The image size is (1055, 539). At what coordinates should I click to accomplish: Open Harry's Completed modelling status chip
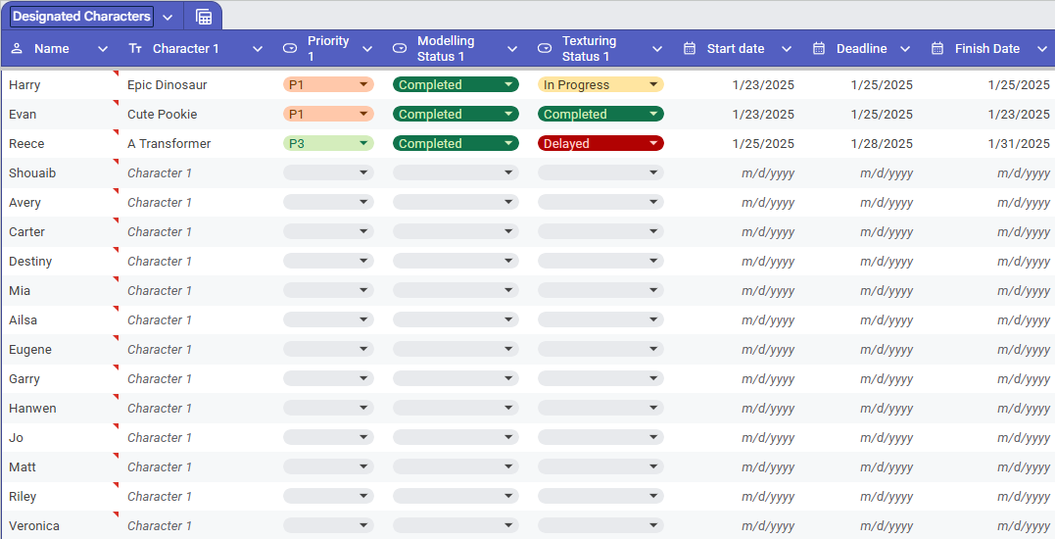[456, 85]
